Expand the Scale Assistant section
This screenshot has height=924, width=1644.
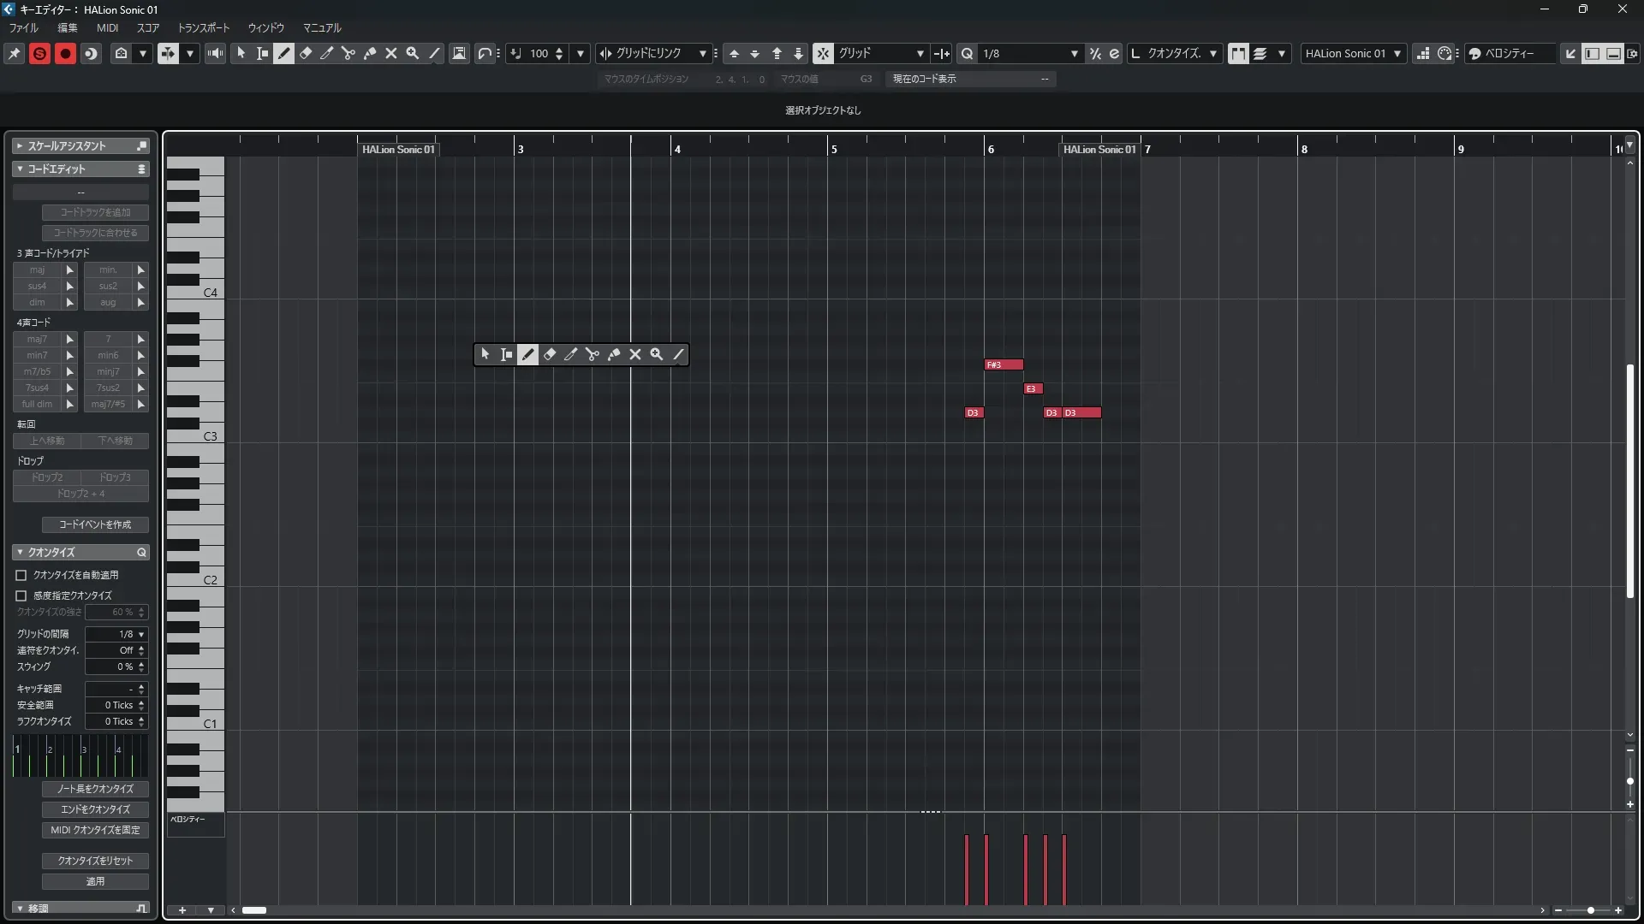[x=20, y=146]
